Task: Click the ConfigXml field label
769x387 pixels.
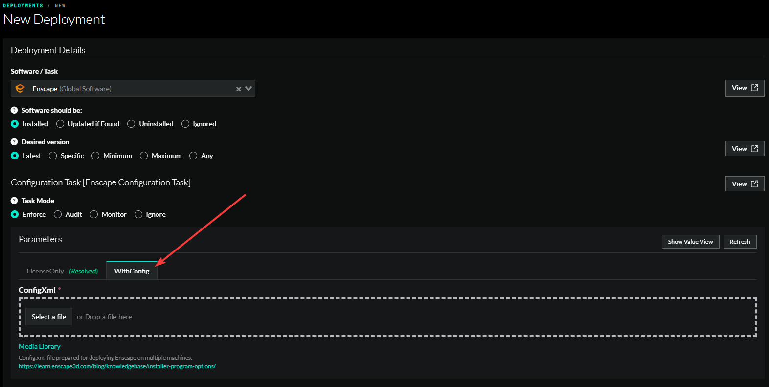Action: pyautogui.click(x=37, y=290)
